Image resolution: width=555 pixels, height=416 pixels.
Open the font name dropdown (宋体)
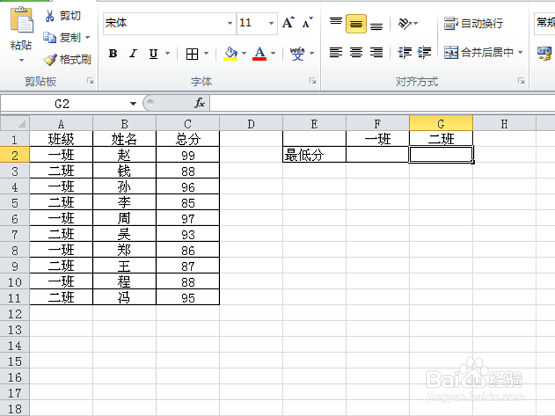point(230,24)
